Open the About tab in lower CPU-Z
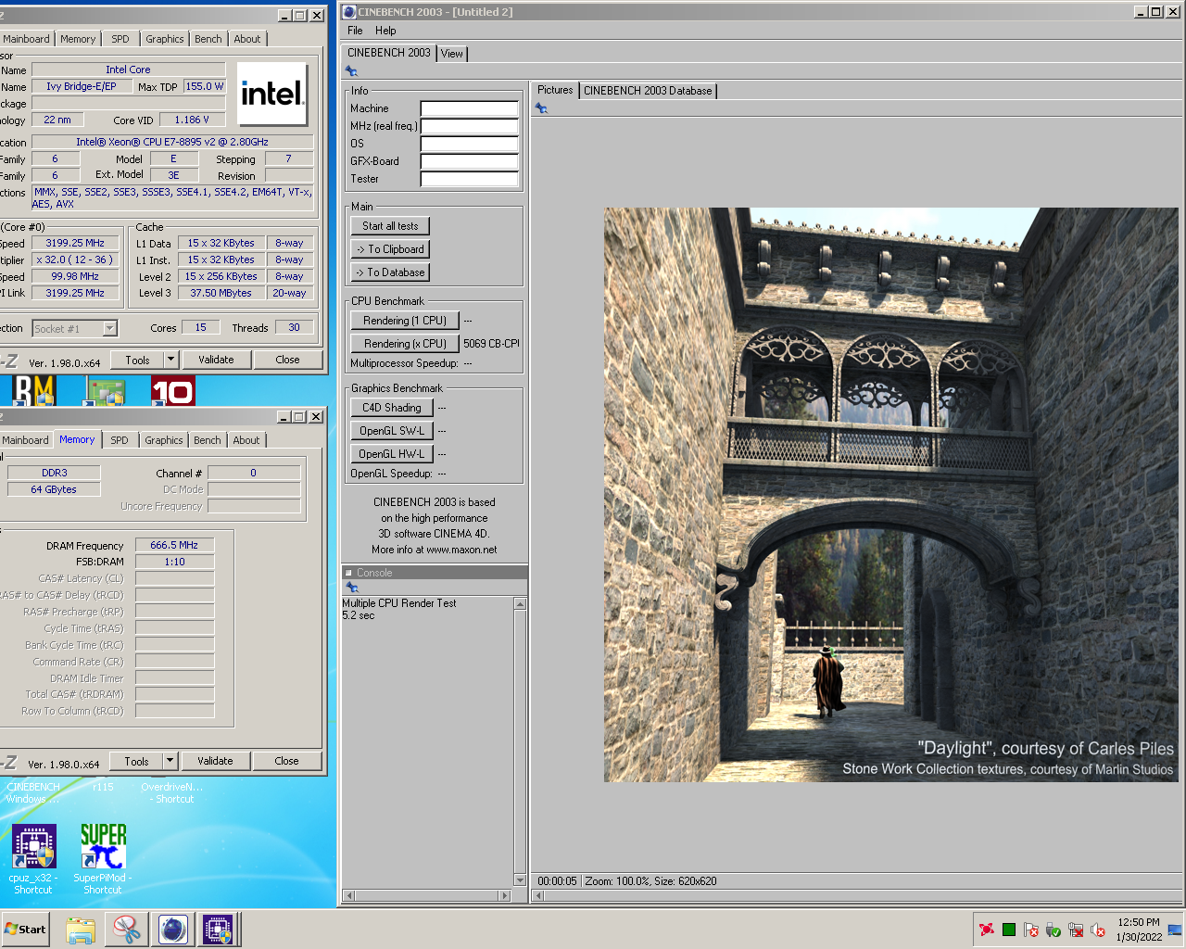The width and height of the screenshot is (1186, 949). coord(246,440)
